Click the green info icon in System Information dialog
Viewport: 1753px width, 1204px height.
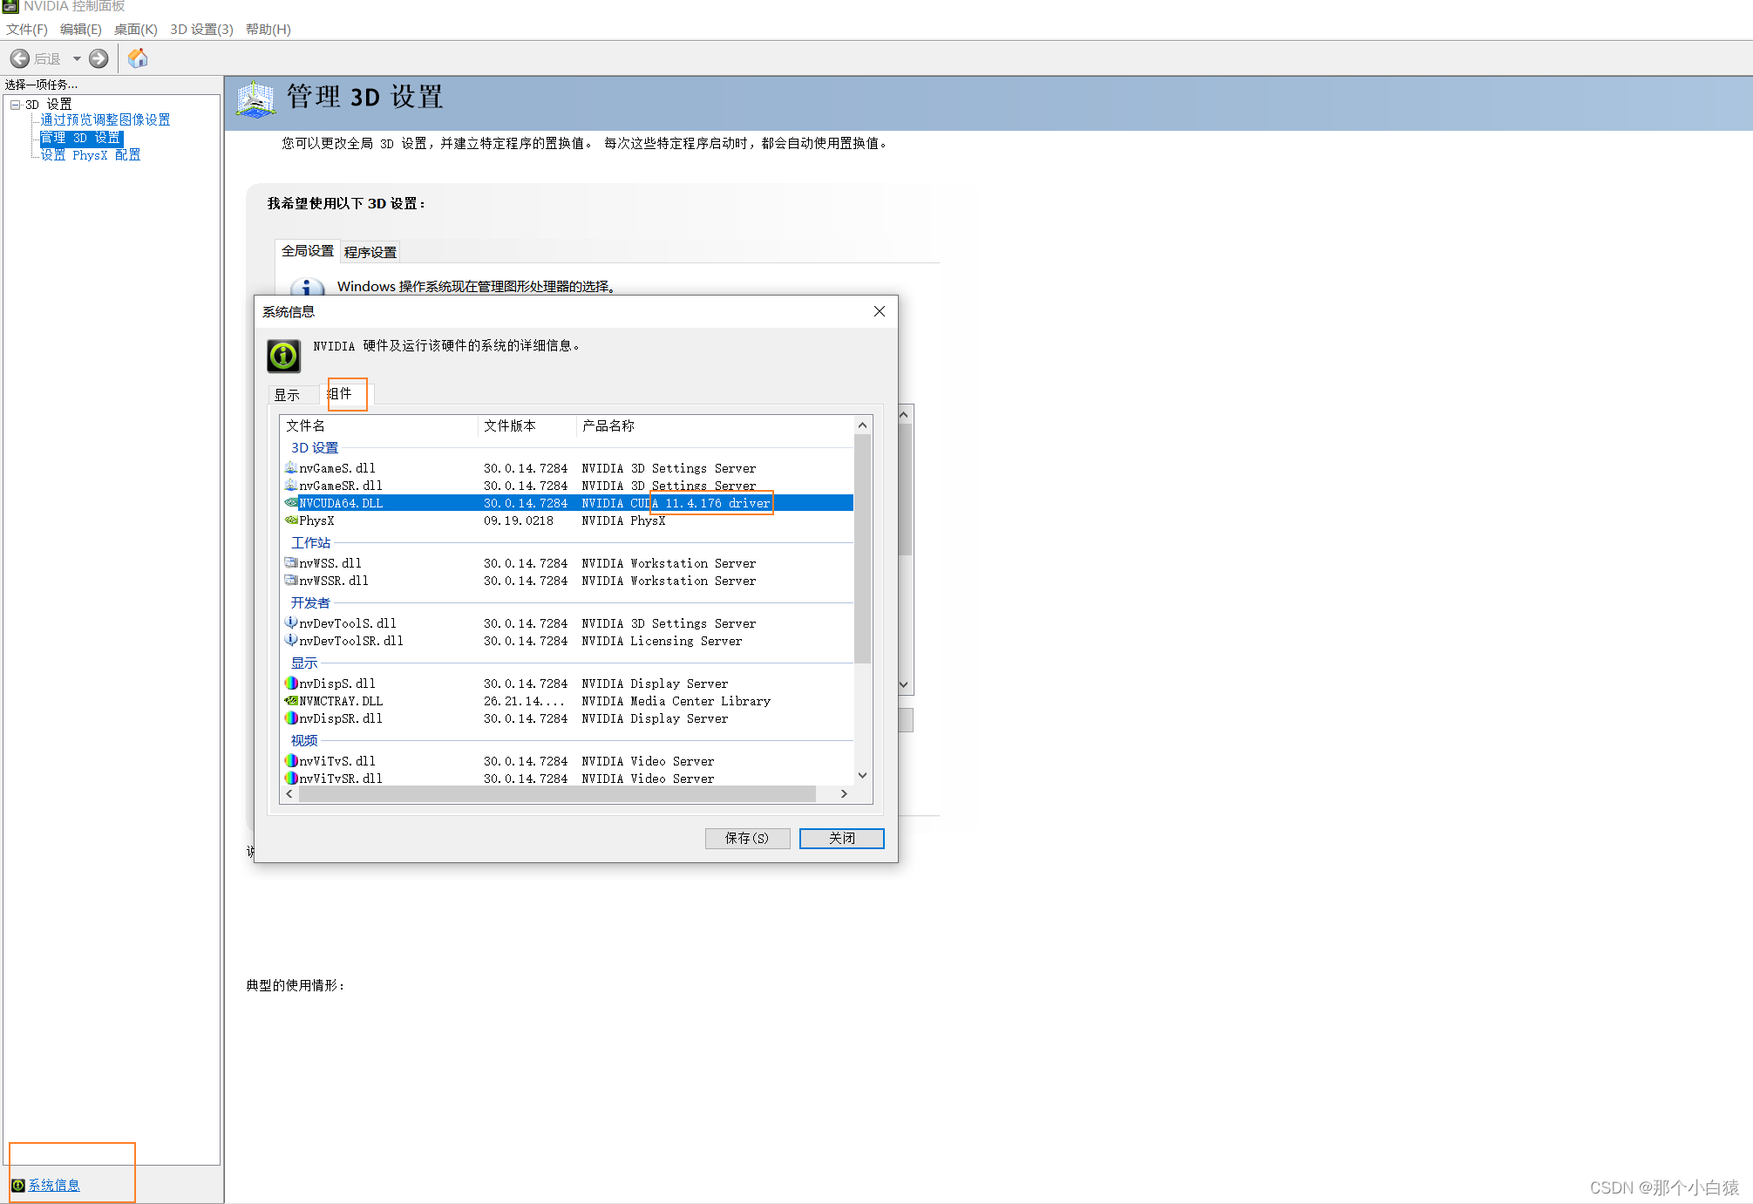[x=283, y=356]
